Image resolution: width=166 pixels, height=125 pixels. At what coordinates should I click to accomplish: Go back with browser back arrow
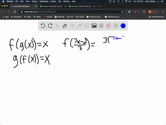click(x=3, y=12)
